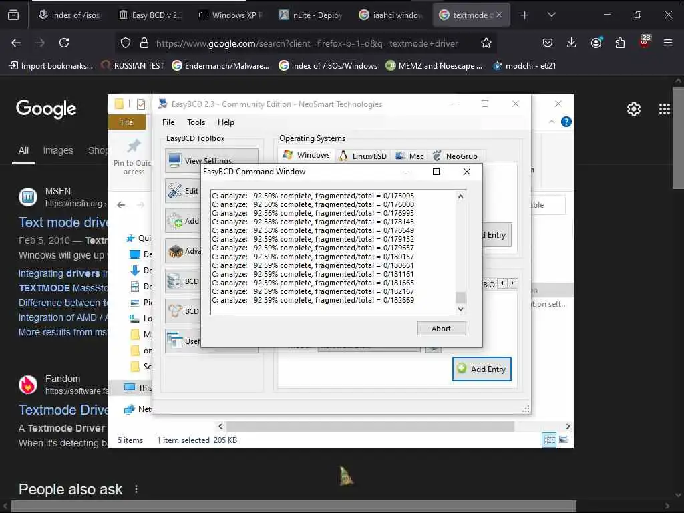Select Quick access in Explorer's navigation pane

click(139, 238)
